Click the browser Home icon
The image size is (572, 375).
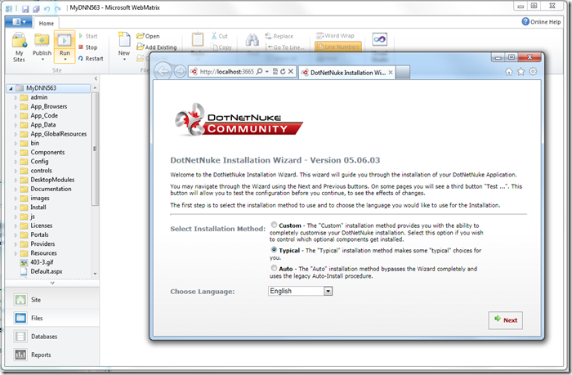tap(509, 72)
